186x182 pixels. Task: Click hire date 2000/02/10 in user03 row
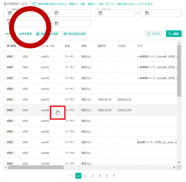click(124, 100)
